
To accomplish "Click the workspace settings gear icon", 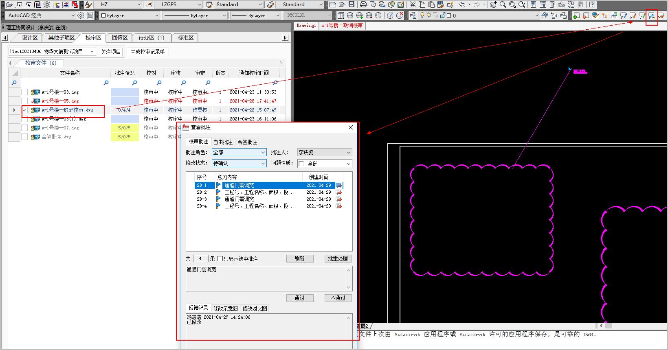I will pos(81,15).
